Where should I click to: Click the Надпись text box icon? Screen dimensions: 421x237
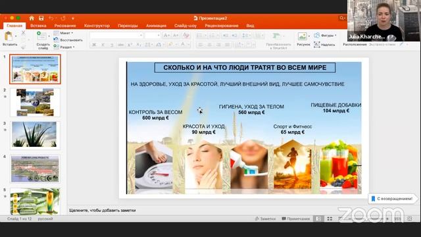[317, 45]
